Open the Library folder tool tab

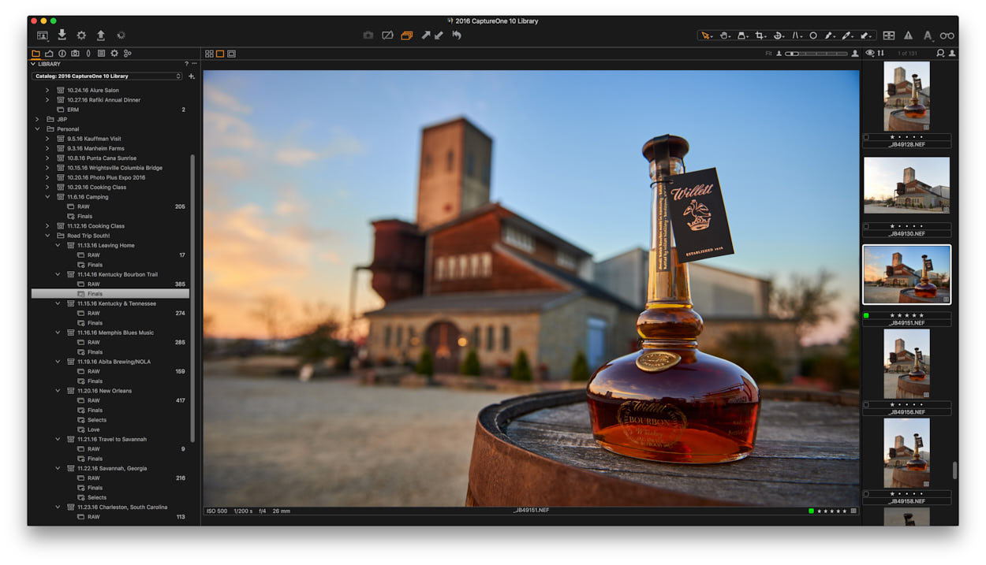(x=35, y=54)
